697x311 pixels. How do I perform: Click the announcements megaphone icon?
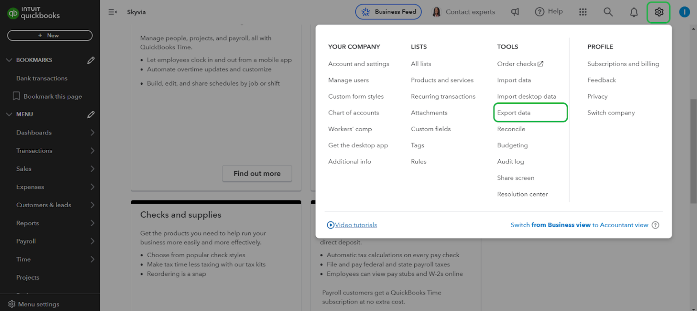515,12
